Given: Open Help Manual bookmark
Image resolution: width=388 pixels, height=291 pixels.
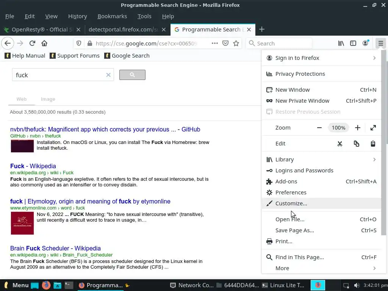Looking at the screenshot, I should tap(25, 56).
